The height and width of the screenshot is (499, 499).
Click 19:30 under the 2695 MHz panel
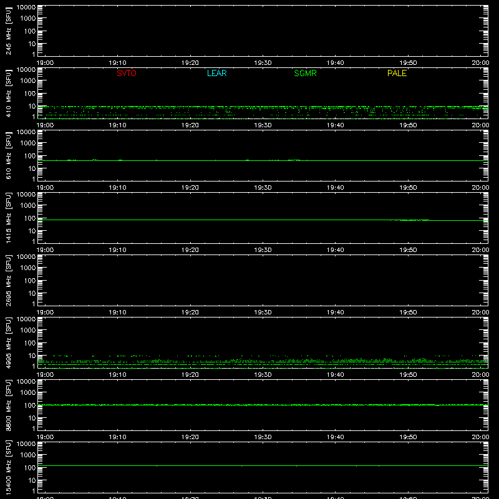pos(263,312)
